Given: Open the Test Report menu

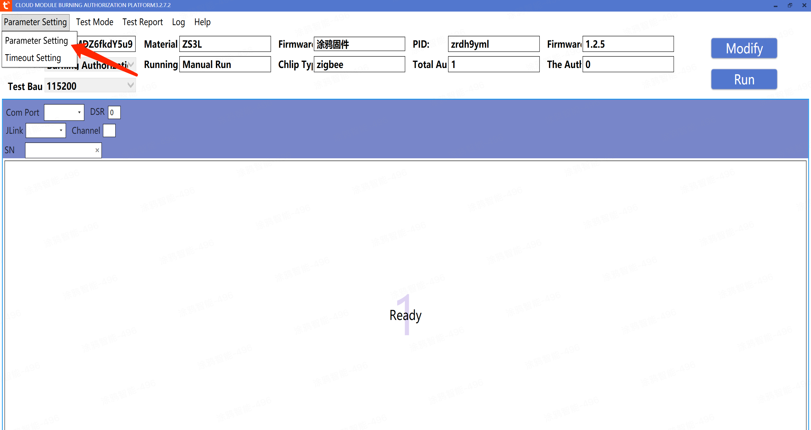Looking at the screenshot, I should pos(142,22).
